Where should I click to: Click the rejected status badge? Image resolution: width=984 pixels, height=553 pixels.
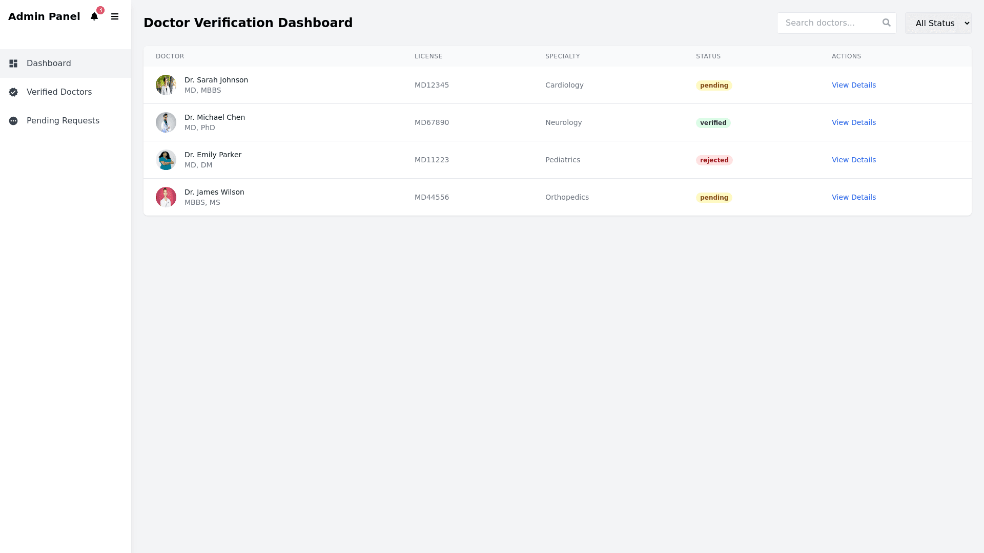pos(714,160)
